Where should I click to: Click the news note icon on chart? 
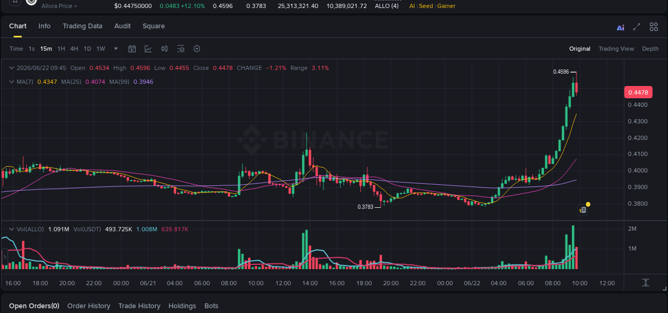(x=583, y=210)
